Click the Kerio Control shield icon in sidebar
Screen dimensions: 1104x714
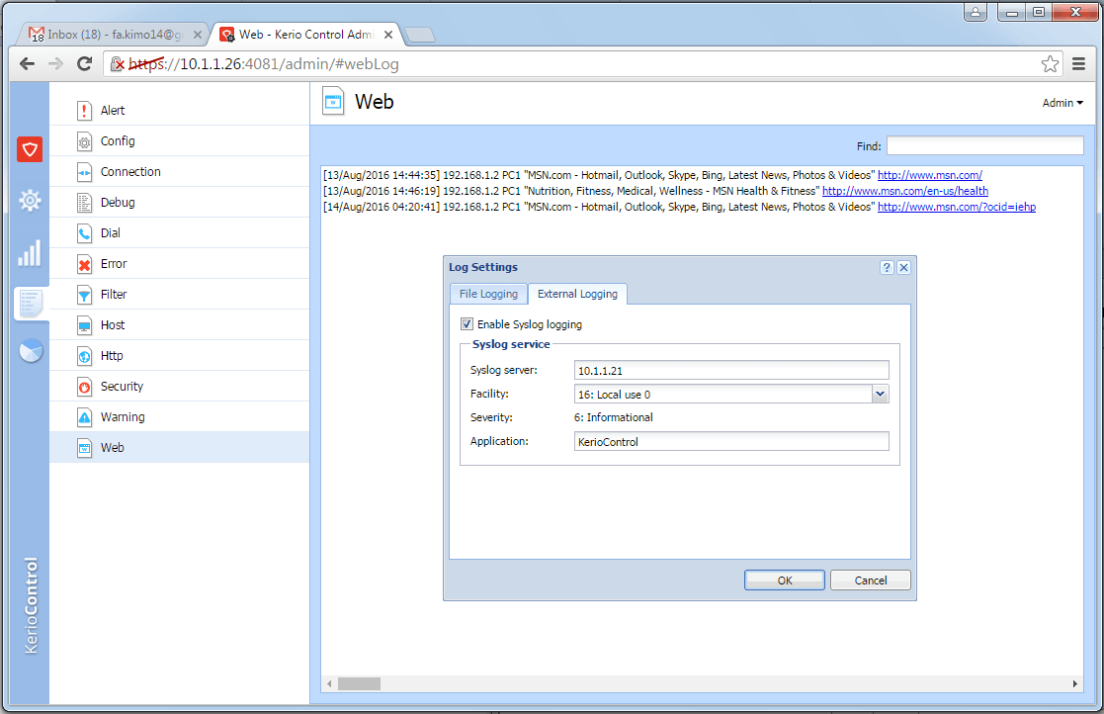(30, 149)
